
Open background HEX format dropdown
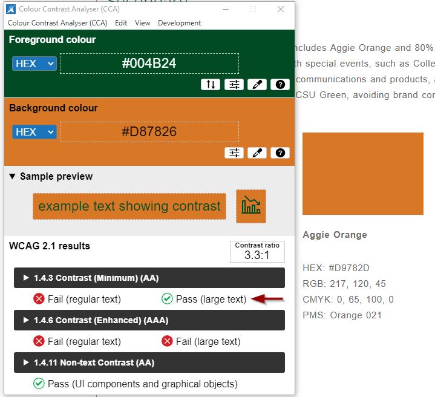pyautogui.click(x=34, y=132)
